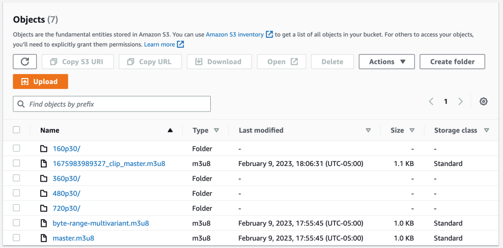Toggle the select-all objects checkbox

17,130
